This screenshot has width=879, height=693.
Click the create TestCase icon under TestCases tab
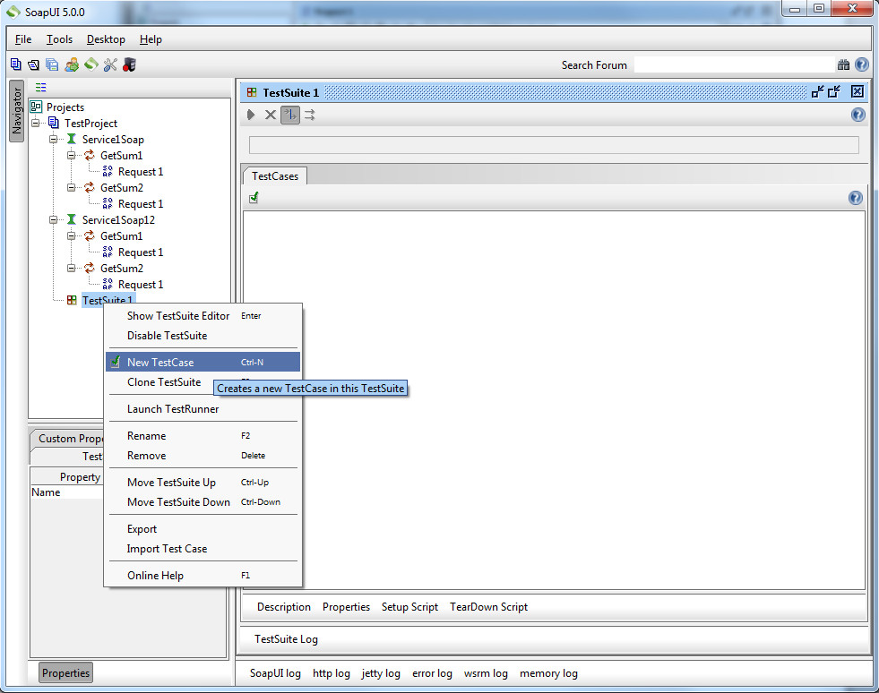pyautogui.click(x=254, y=198)
